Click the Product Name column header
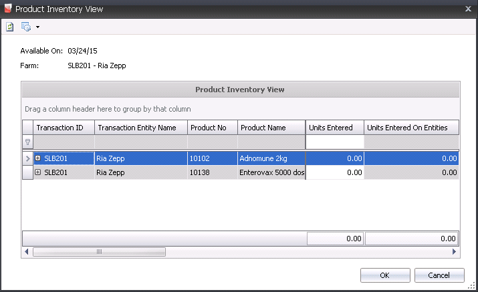The height and width of the screenshot is (292, 478). click(x=271, y=128)
